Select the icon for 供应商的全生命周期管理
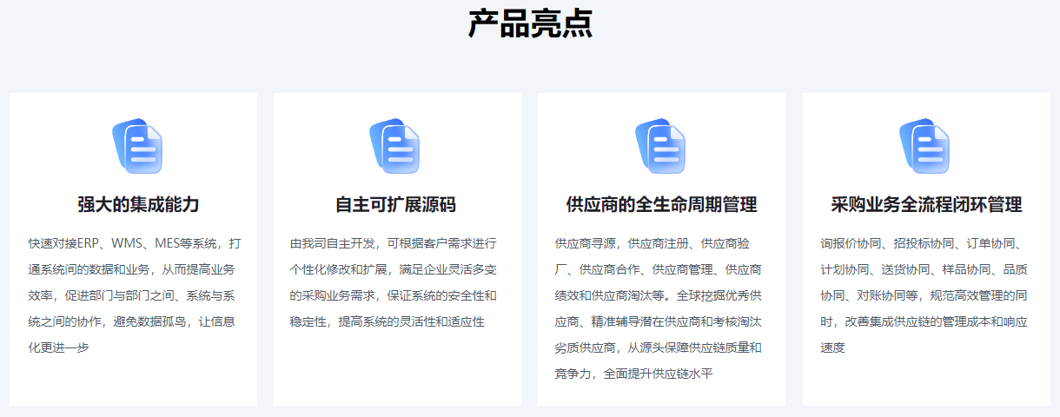The image size is (1060, 417). pos(661,145)
